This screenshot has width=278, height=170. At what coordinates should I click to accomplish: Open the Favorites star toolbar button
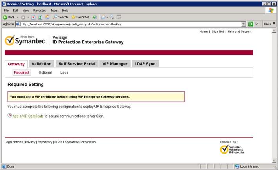(80, 17)
